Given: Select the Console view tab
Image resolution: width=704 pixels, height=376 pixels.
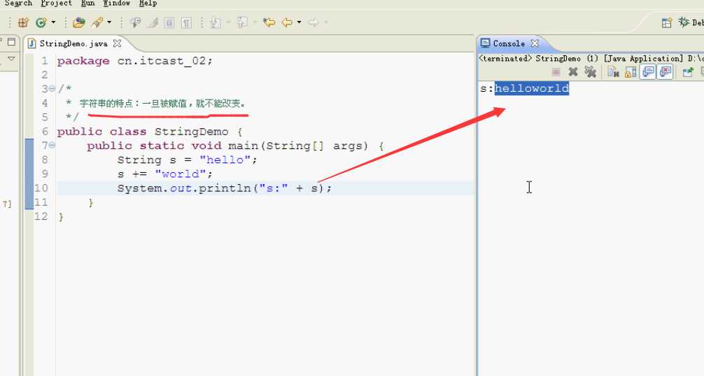Looking at the screenshot, I should pyautogui.click(x=509, y=43).
